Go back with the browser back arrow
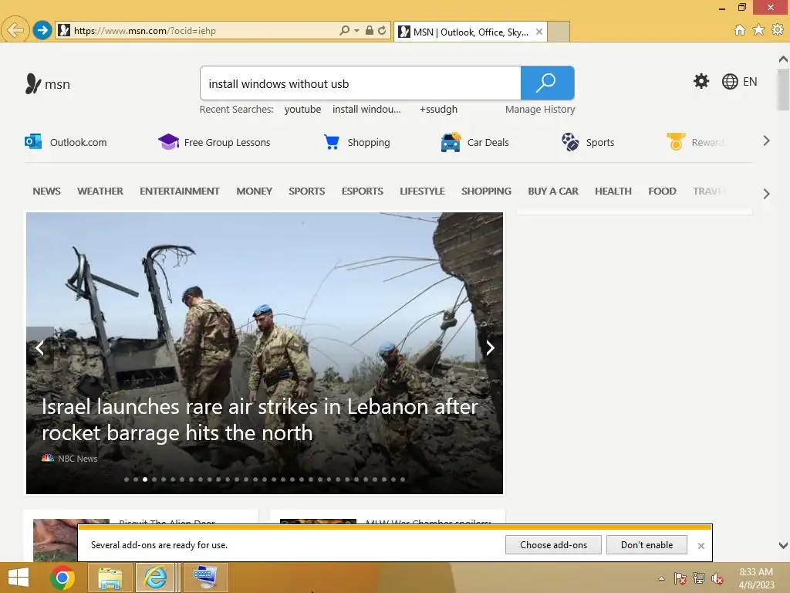The height and width of the screenshot is (593, 790). [15, 30]
